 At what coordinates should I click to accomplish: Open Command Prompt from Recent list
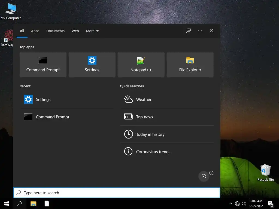pos(66,117)
